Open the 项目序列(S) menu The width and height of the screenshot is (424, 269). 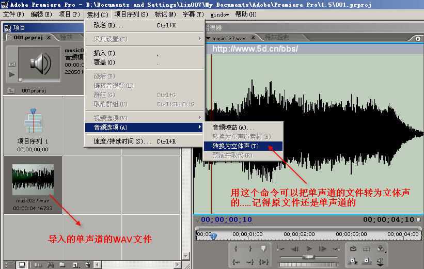[x=131, y=14]
